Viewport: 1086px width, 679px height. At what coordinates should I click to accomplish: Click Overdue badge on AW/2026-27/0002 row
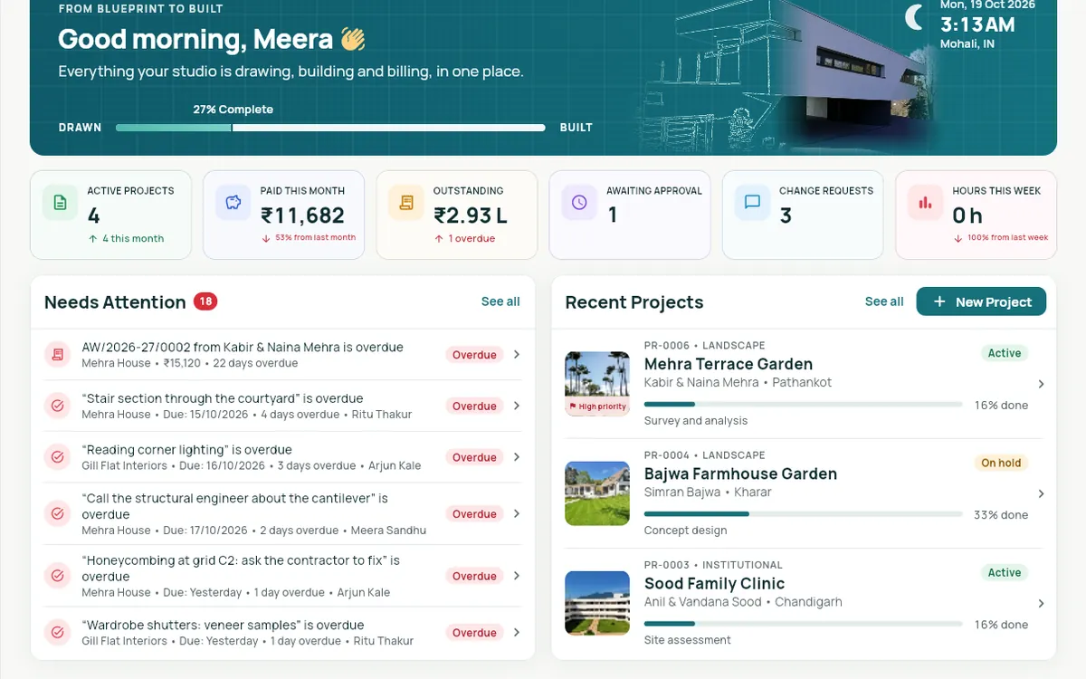[474, 355]
